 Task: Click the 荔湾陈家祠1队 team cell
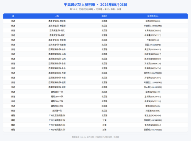click(57, 49)
